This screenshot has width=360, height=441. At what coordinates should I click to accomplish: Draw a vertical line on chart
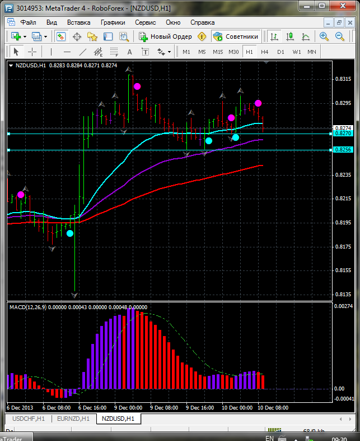(x=51, y=52)
